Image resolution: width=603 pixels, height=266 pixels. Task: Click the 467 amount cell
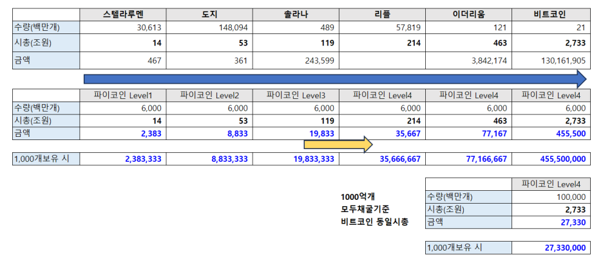[x=123, y=60]
